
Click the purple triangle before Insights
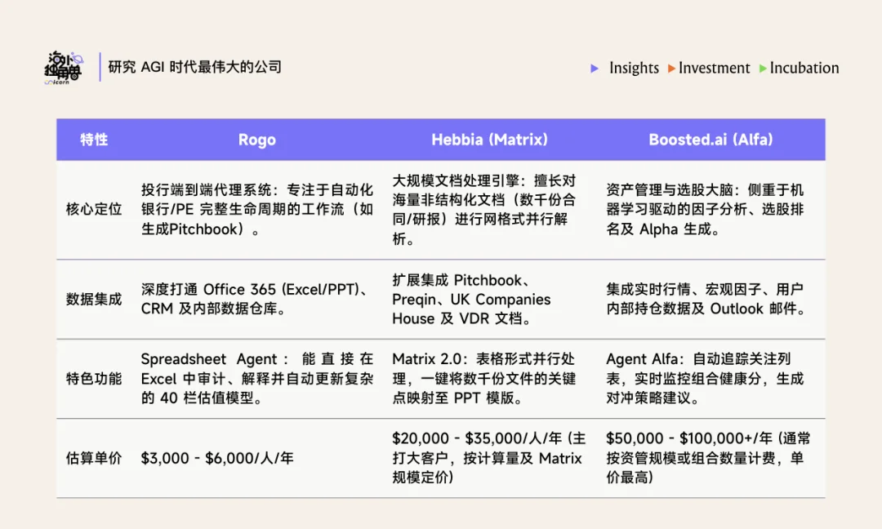coord(595,69)
